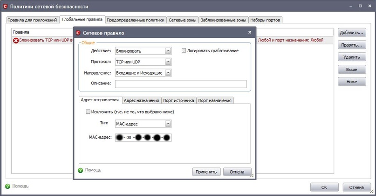Click the Comodo icon in Сетевое правило dialog title

pos(78,33)
